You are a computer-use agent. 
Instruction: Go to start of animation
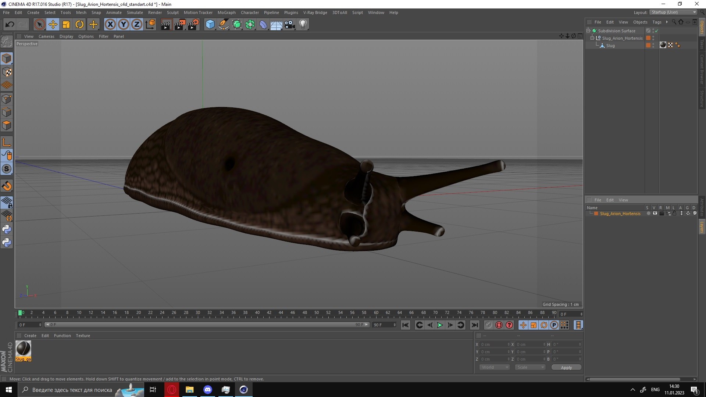click(405, 325)
